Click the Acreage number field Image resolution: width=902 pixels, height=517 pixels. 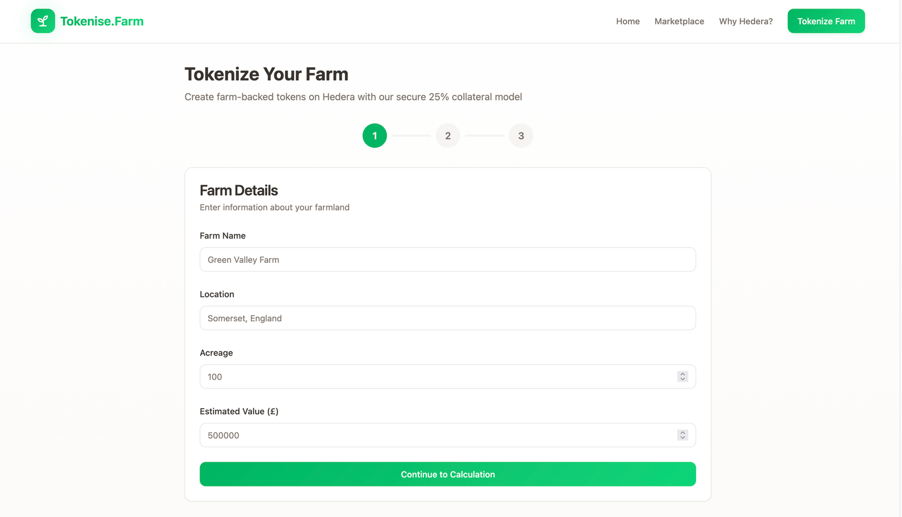[440, 377]
